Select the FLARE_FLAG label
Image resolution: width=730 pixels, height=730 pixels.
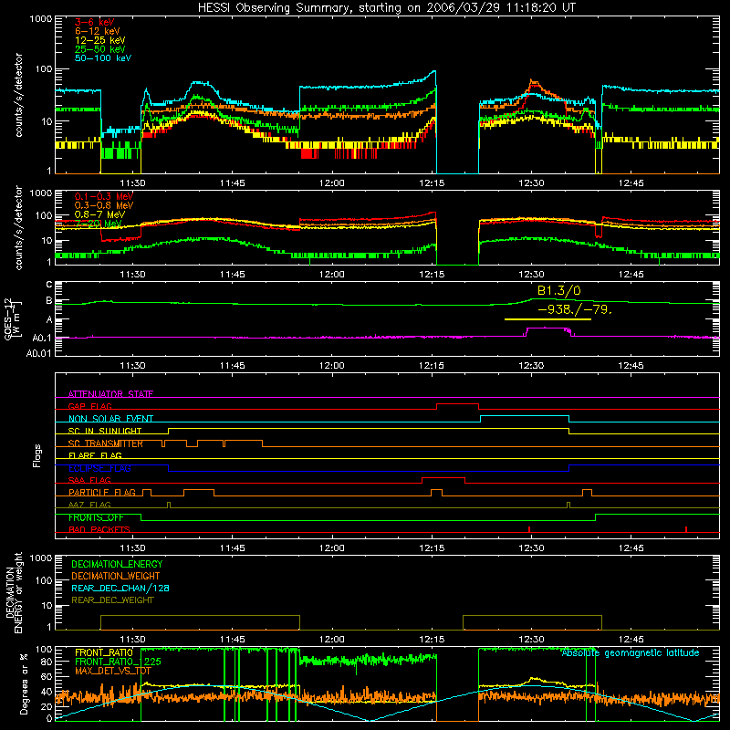pos(95,455)
